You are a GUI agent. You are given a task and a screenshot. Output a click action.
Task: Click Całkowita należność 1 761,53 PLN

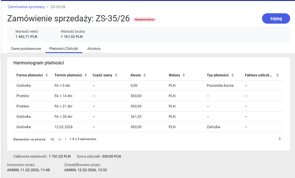(x=42, y=156)
